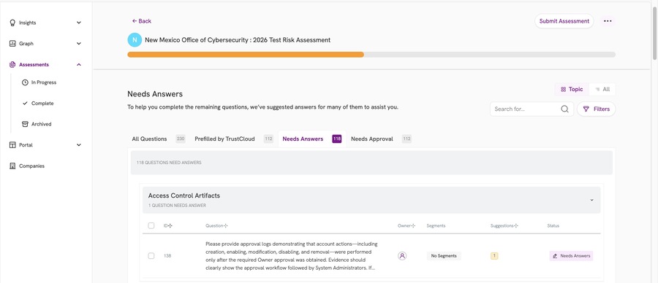This screenshot has width=658, height=283.
Task: Click the 118 Questions Need Answers banner
Action: point(371,163)
